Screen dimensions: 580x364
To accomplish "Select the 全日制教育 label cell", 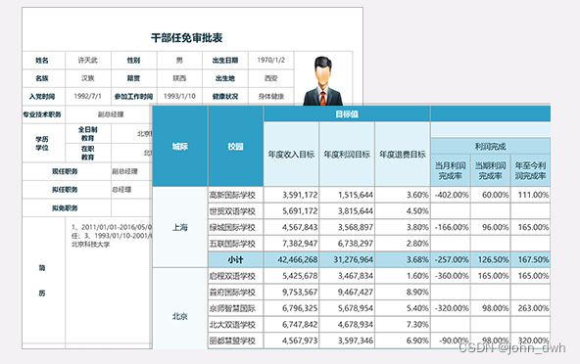I will pyautogui.click(x=87, y=134).
